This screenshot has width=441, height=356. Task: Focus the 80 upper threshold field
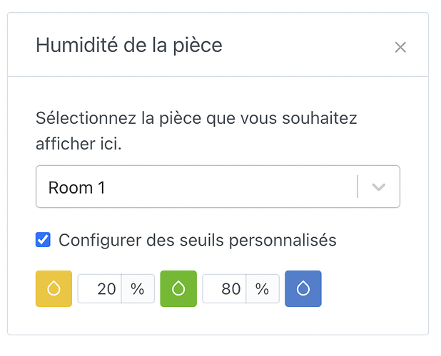click(225, 289)
